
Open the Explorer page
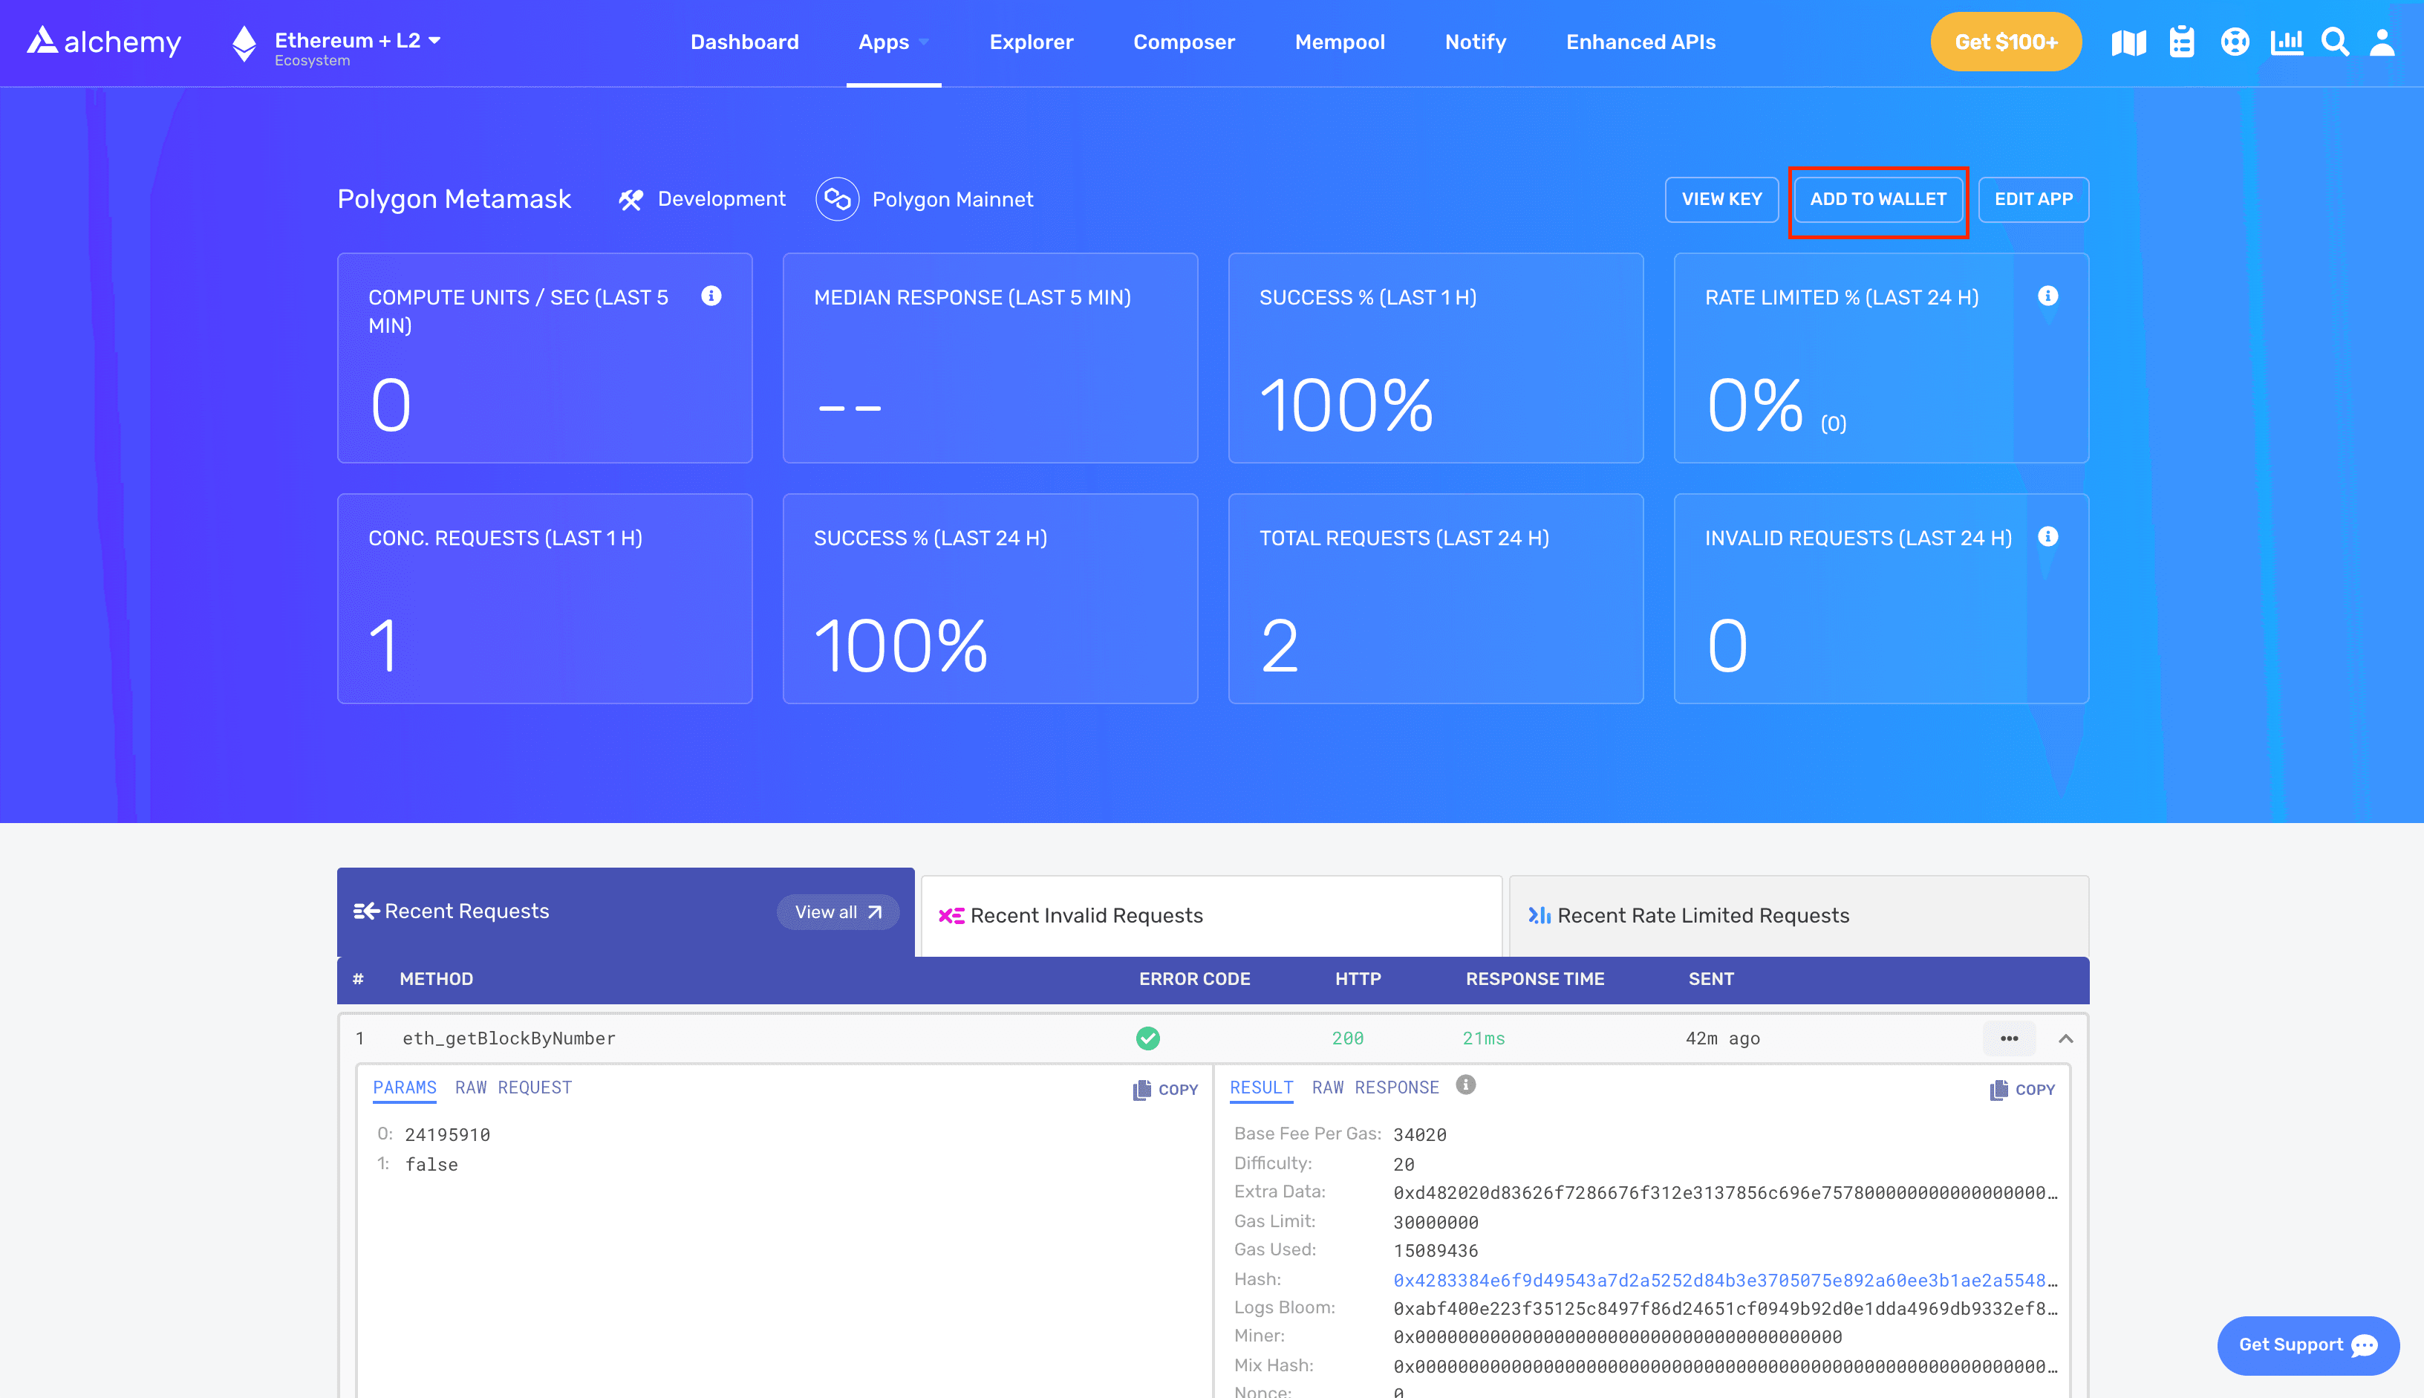coord(1031,42)
